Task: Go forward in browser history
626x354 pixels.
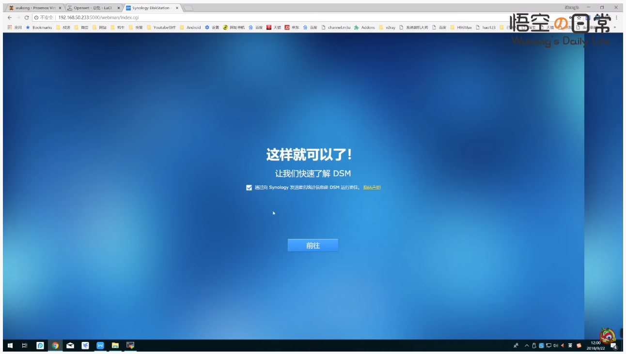Action: [x=18, y=17]
